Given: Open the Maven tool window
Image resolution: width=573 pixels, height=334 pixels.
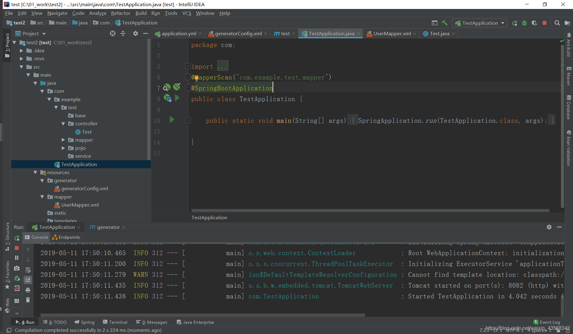Looking at the screenshot, I should click(x=569, y=76).
